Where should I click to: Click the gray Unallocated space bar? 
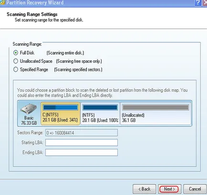156,107
